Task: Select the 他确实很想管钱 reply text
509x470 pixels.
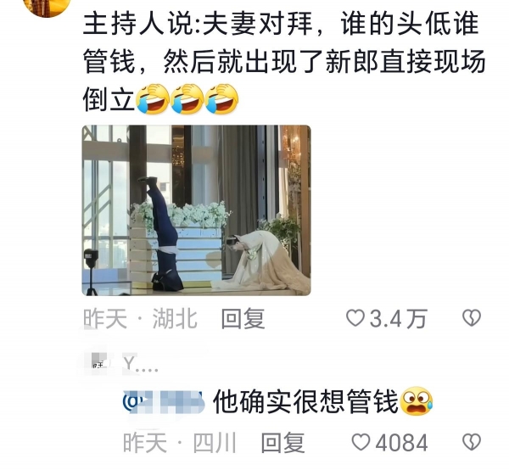Action: pos(305,402)
